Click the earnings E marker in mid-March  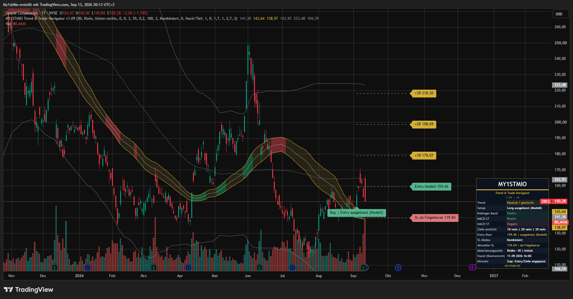click(x=153, y=267)
